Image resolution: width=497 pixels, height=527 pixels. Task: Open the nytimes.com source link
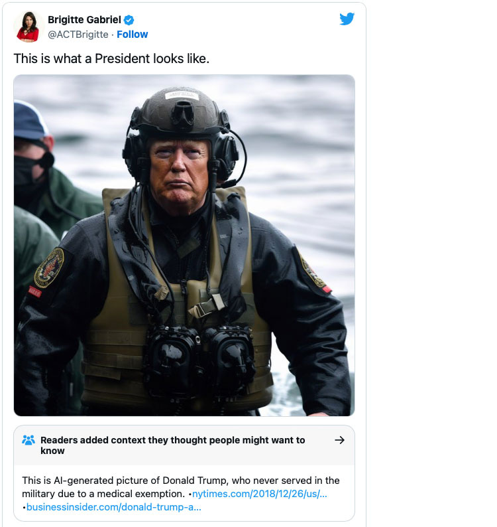pos(259,494)
